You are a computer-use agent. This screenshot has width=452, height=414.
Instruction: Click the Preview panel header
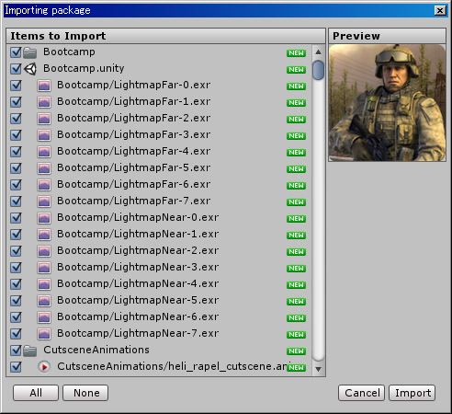[387, 36]
